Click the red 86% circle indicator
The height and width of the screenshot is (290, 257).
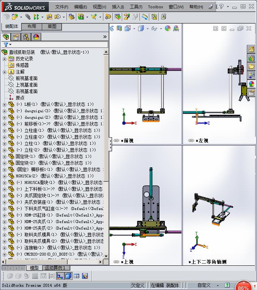243,286
